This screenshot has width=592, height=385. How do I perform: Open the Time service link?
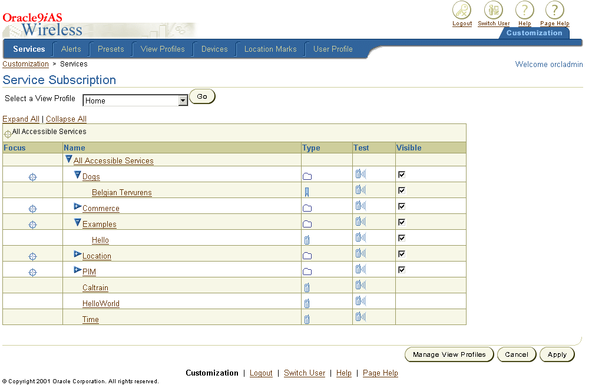coord(91,319)
